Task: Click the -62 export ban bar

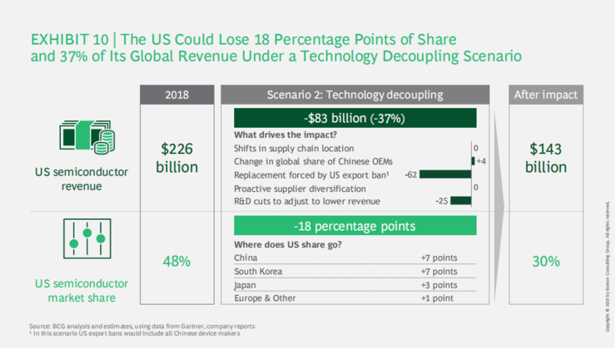Action: click(x=445, y=174)
